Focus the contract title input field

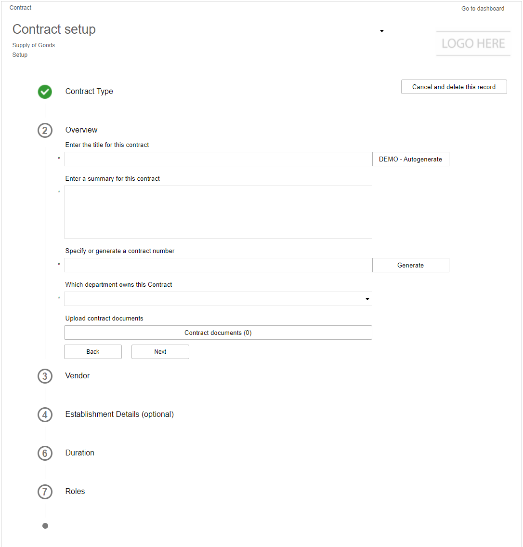[218, 159]
